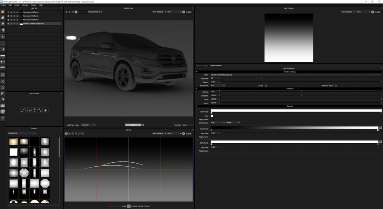Open help via question-mark icon in left toolbar

[x=3, y=118]
